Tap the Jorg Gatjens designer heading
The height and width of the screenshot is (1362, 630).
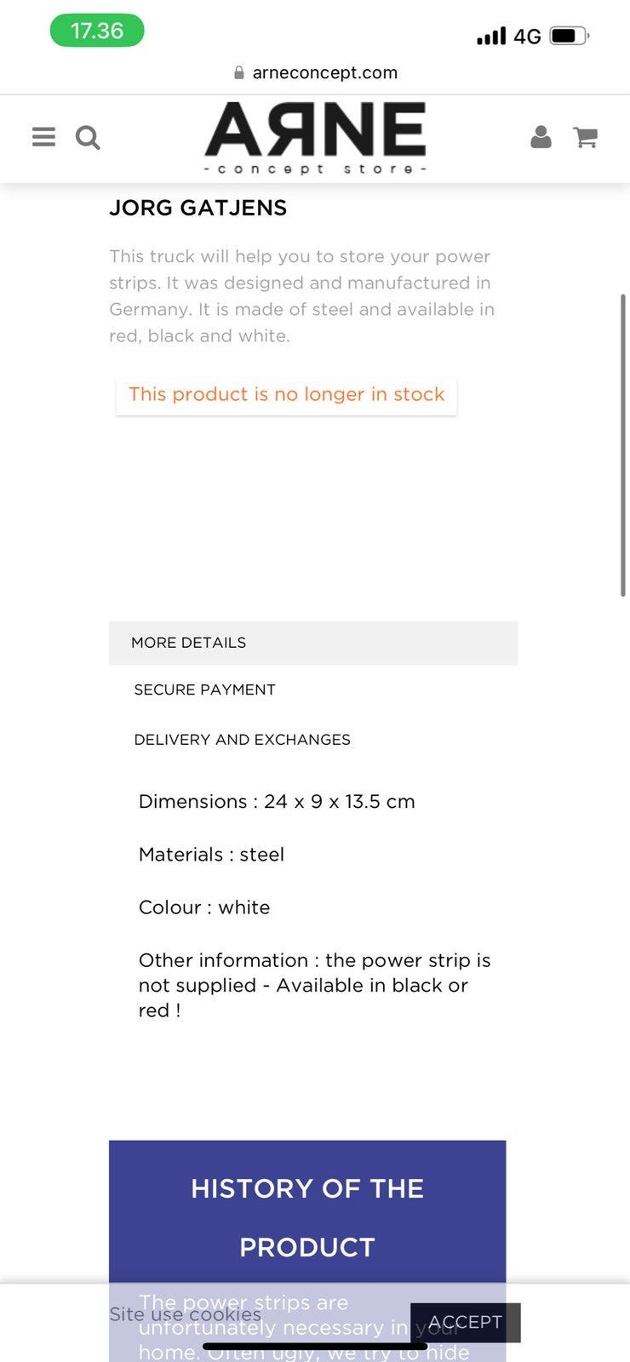click(198, 208)
